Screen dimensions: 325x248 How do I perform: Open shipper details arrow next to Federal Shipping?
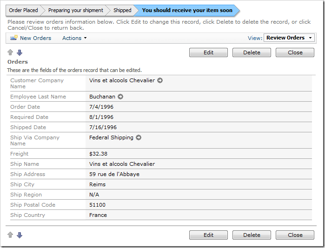pos(139,137)
